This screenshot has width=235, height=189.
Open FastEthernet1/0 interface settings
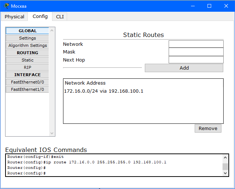27,90
